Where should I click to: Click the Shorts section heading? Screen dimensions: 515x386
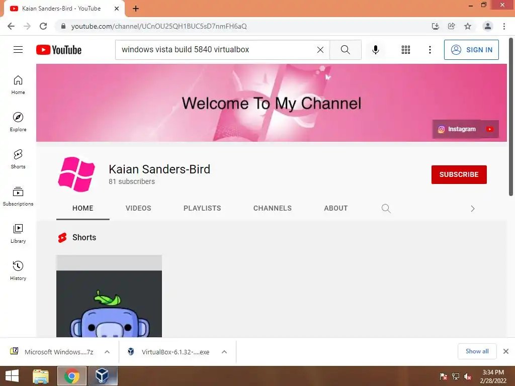(84, 237)
